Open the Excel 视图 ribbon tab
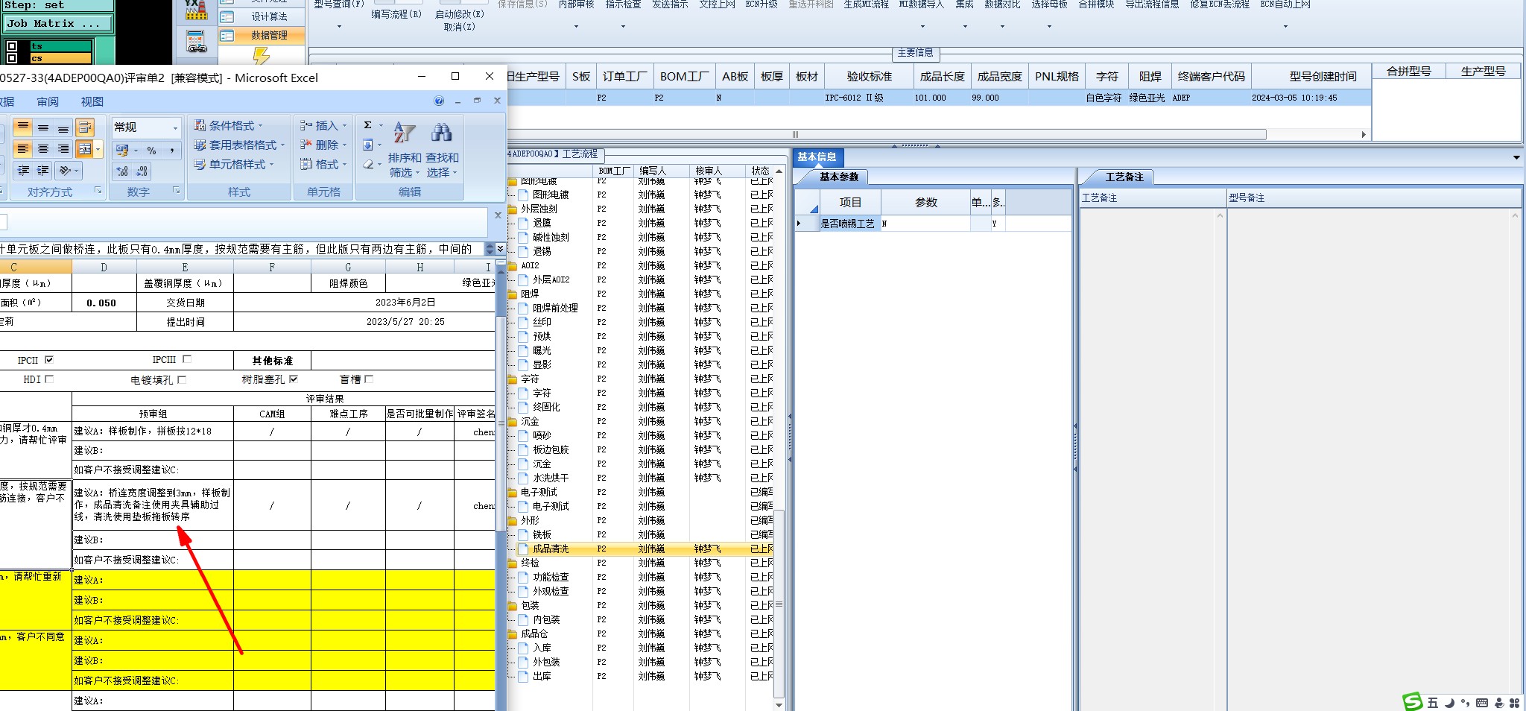The image size is (1526, 711). [x=92, y=101]
